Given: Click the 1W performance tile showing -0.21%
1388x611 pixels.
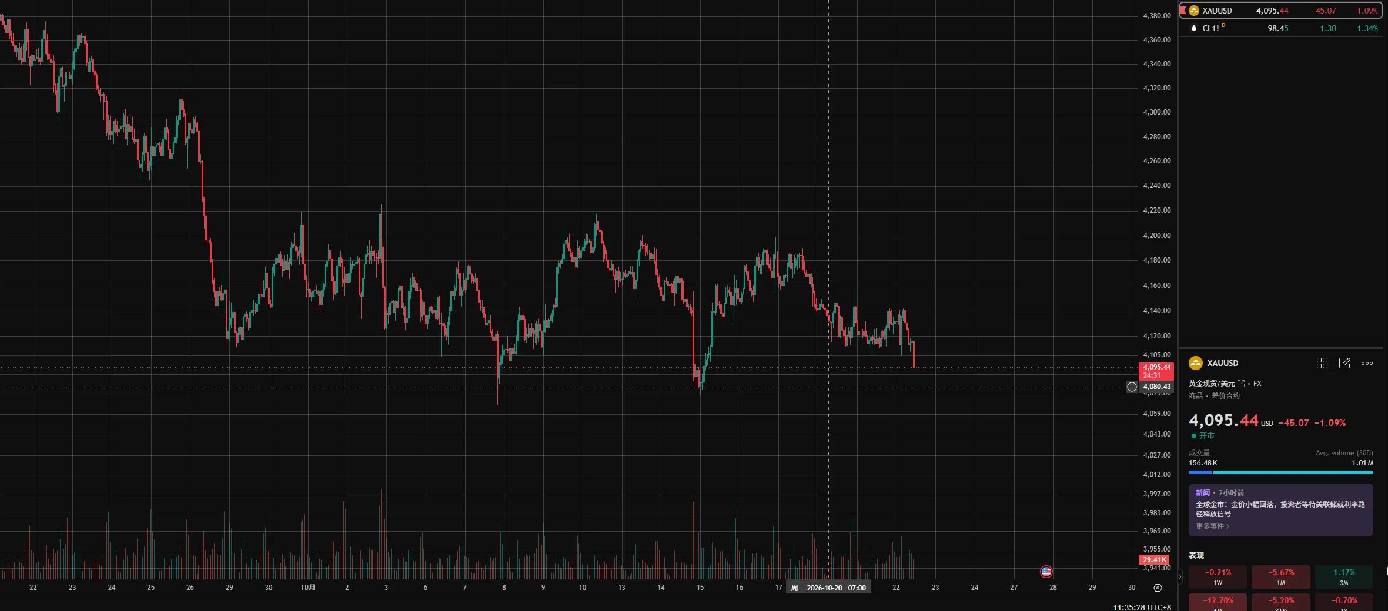Looking at the screenshot, I should pyautogui.click(x=1218, y=576).
